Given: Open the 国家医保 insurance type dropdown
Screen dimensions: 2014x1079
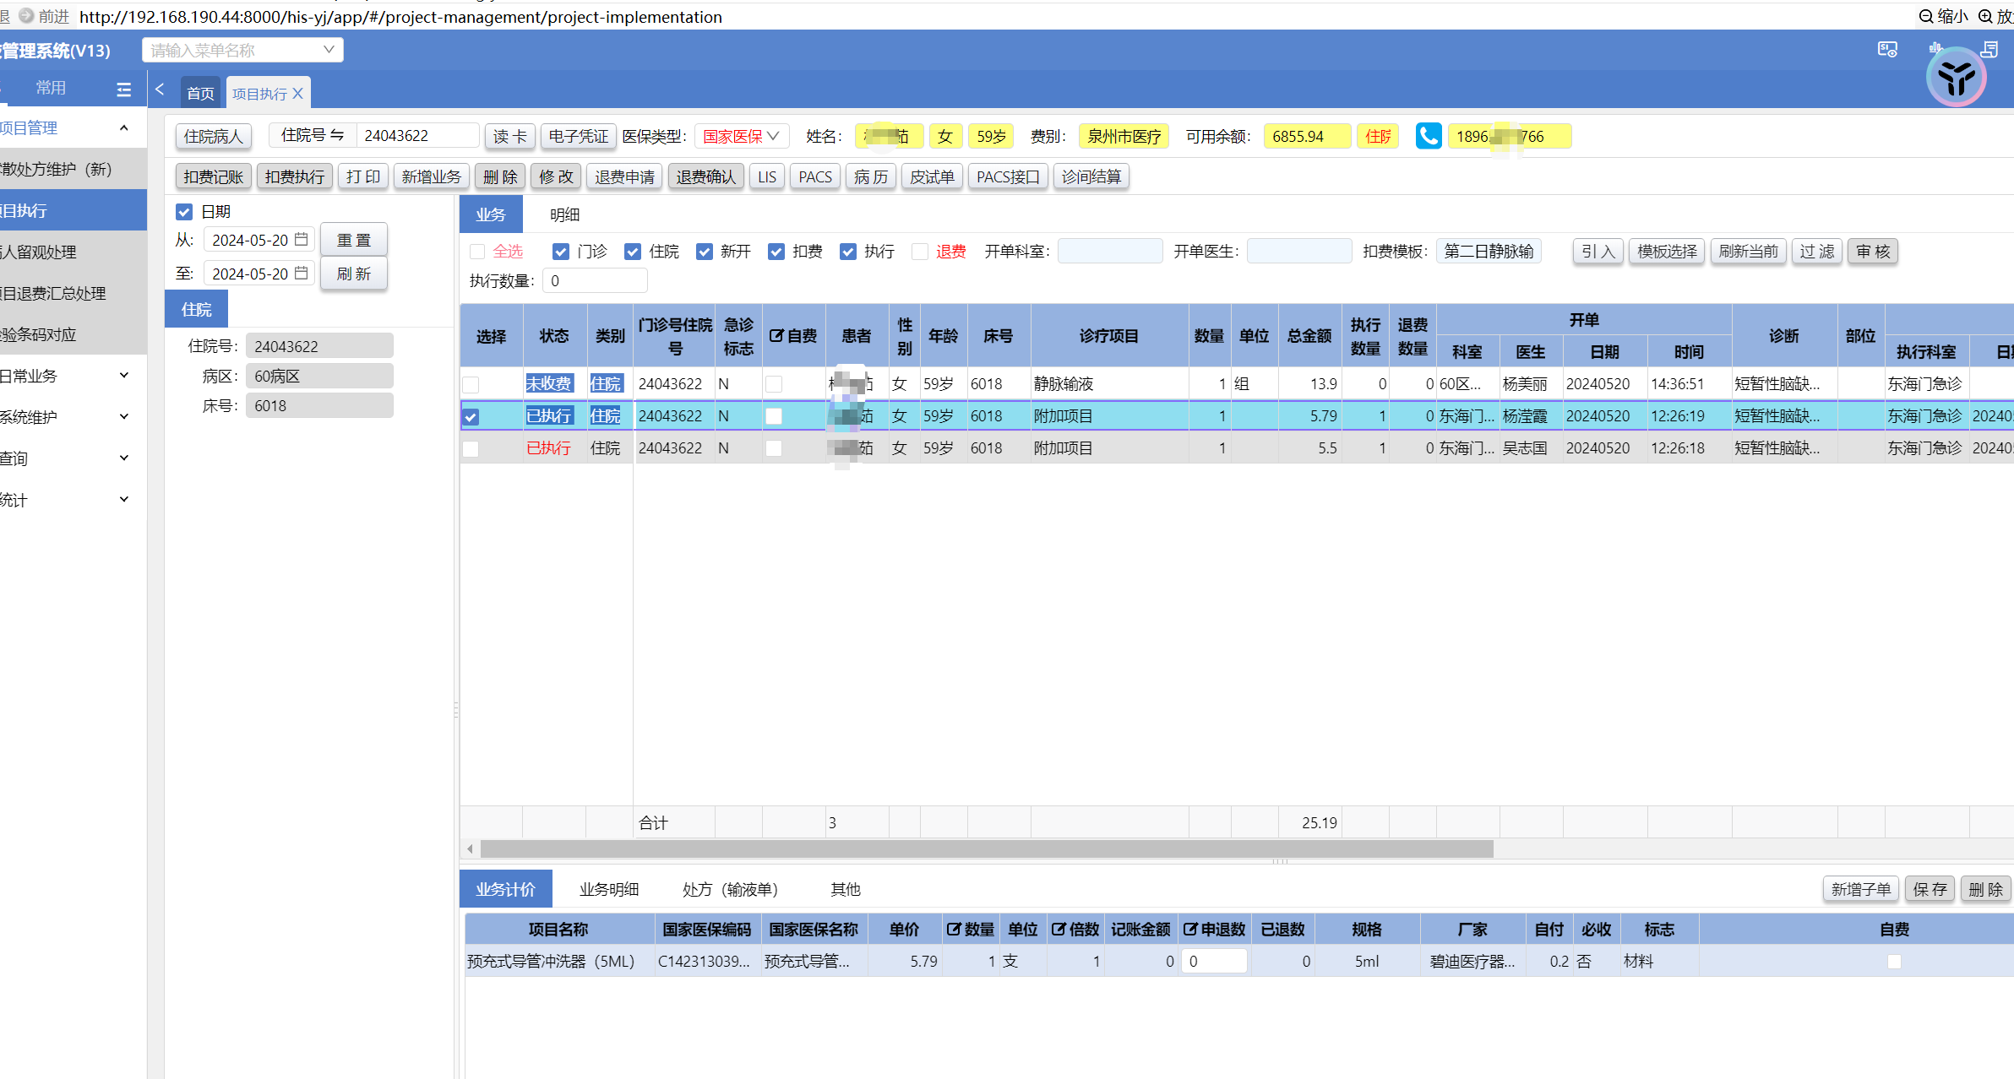Looking at the screenshot, I should (741, 136).
